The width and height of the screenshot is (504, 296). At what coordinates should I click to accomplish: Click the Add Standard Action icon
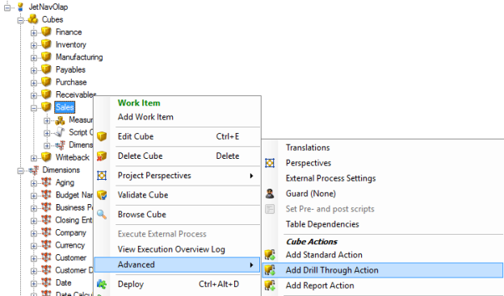270,255
